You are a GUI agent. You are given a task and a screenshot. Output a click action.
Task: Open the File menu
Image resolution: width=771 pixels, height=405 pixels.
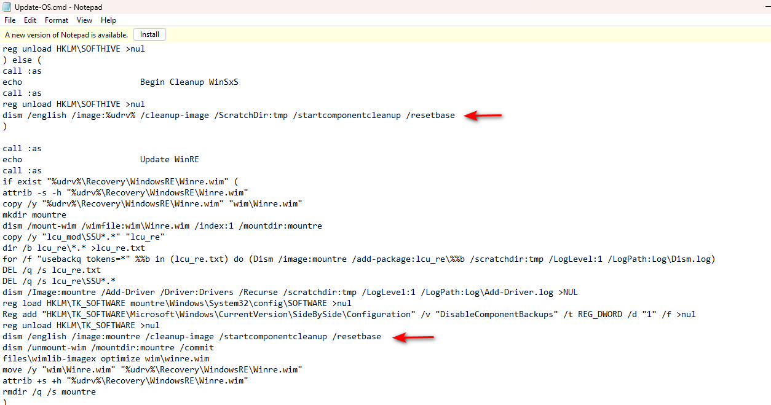click(x=10, y=20)
